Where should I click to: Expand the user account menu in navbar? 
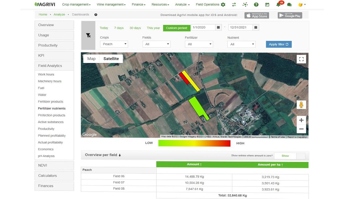pyautogui.click(x=302, y=4)
